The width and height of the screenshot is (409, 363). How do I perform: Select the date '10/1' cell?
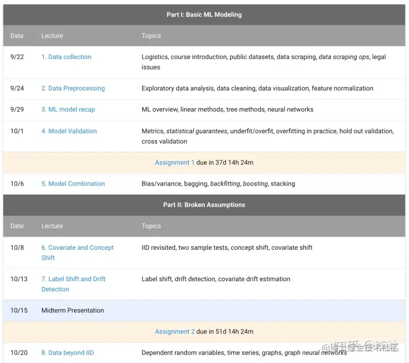[x=16, y=131]
